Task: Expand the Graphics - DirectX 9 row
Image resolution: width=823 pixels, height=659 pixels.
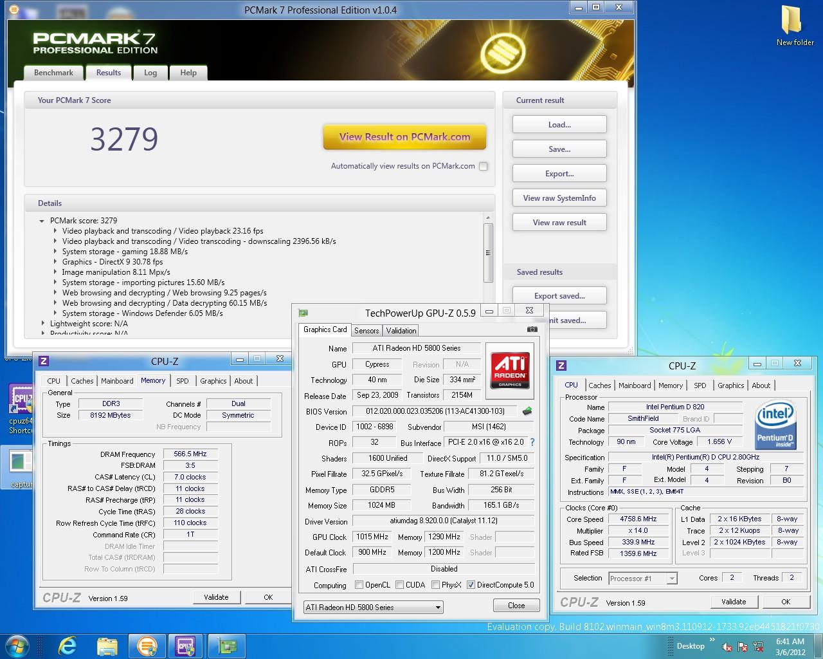Action: coord(55,262)
